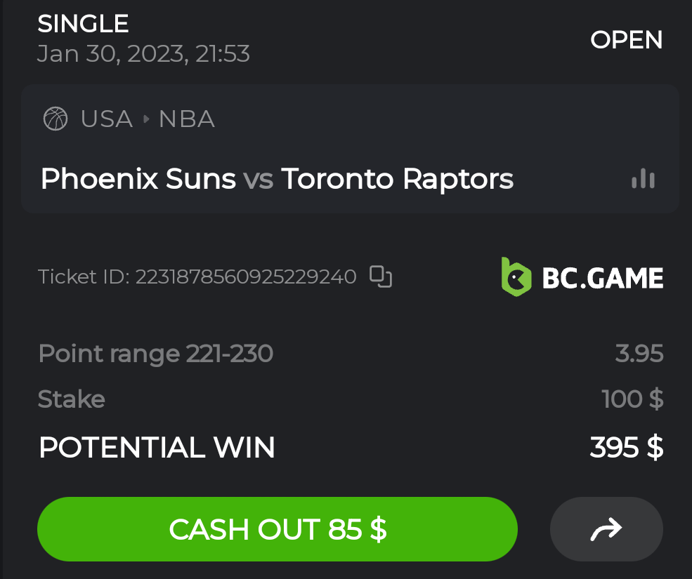
Task: Click the Point range 221-230 selection
Action: coord(155,353)
